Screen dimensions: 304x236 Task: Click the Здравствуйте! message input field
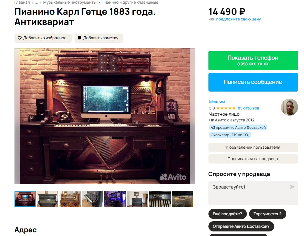pos(253,193)
